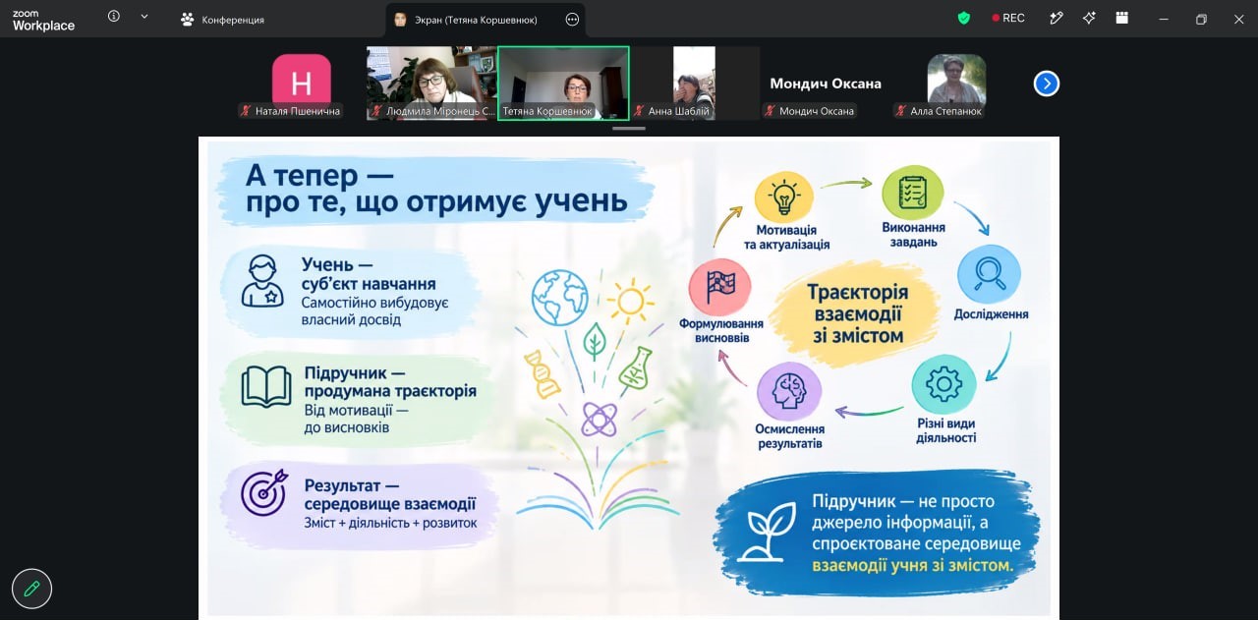Image resolution: width=1258 pixels, height=620 pixels.
Task: Click Людмила Міронець's video thumbnail
Action: pos(432,83)
